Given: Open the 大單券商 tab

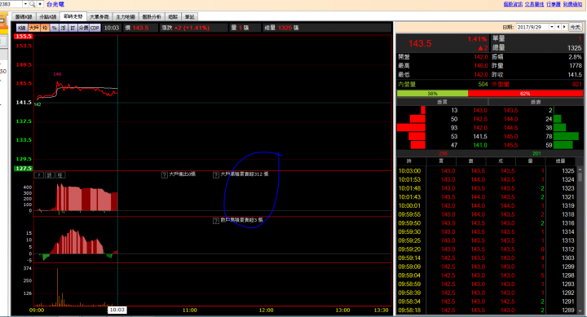Looking at the screenshot, I should pos(99,17).
